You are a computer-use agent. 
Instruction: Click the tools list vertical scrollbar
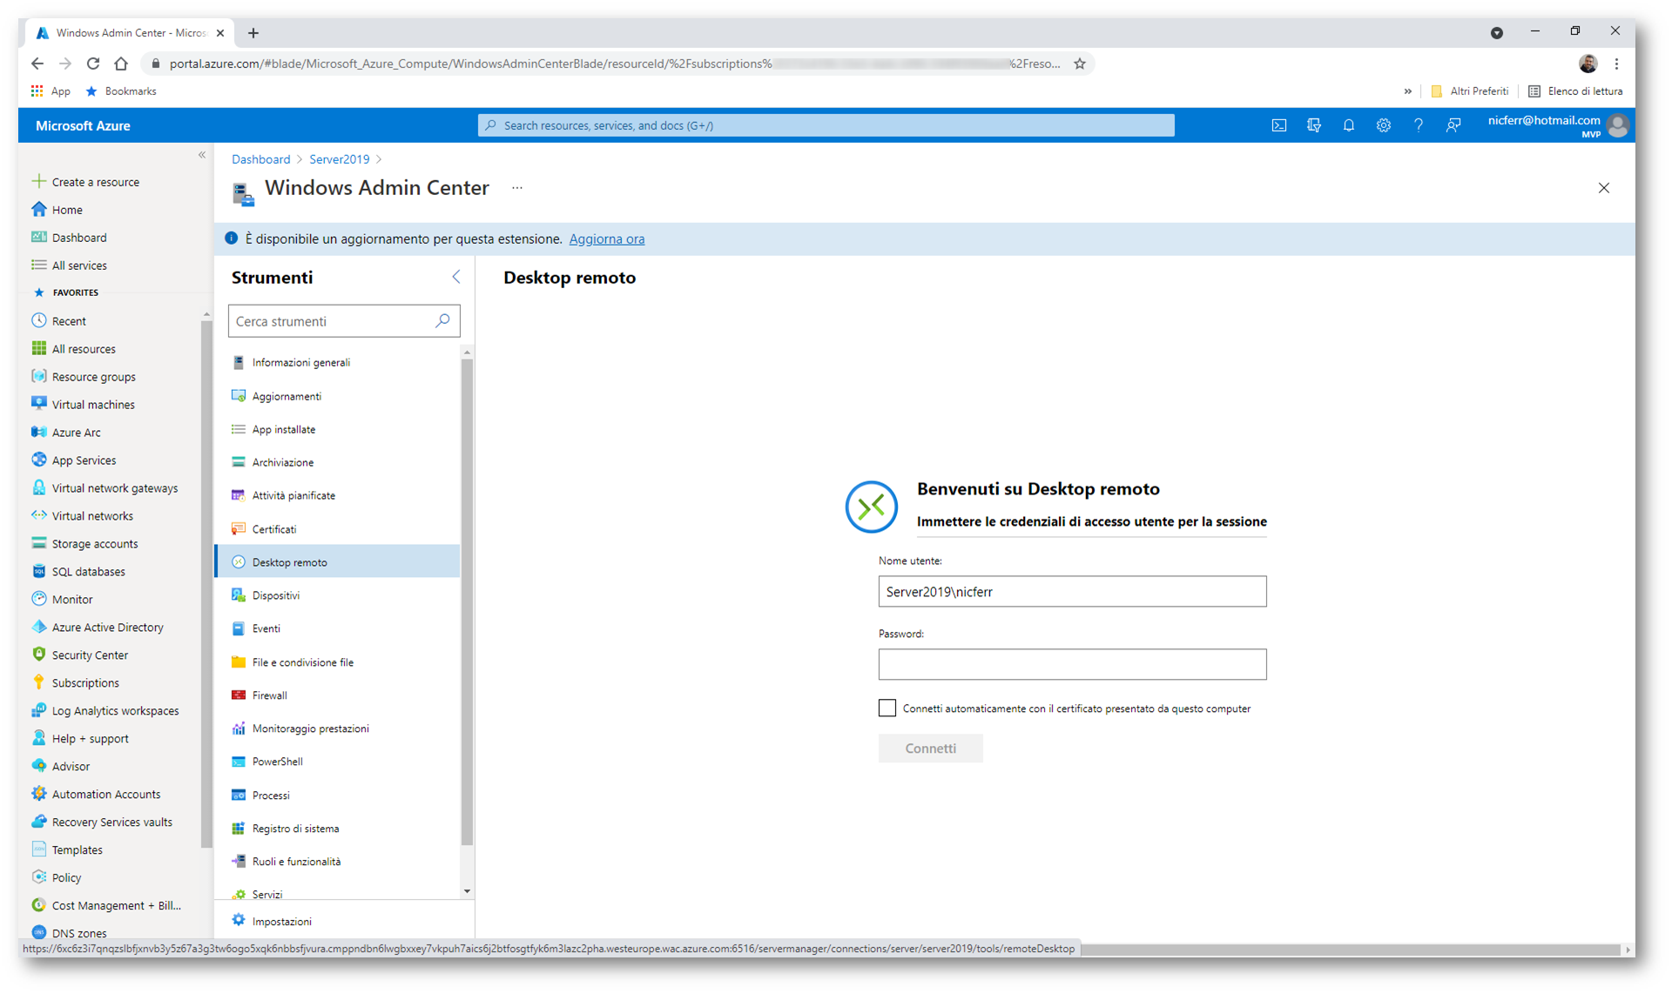pyautogui.click(x=467, y=601)
